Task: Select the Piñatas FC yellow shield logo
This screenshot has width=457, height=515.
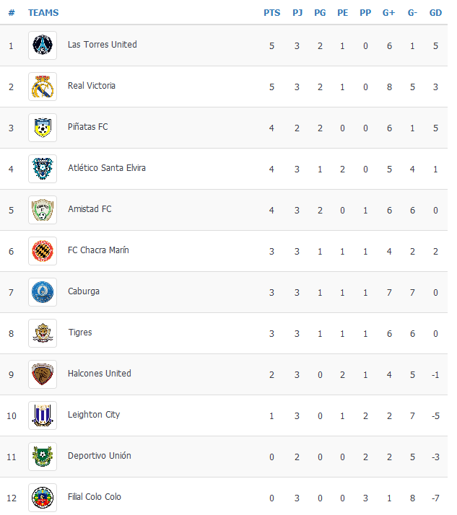Action: tap(43, 128)
